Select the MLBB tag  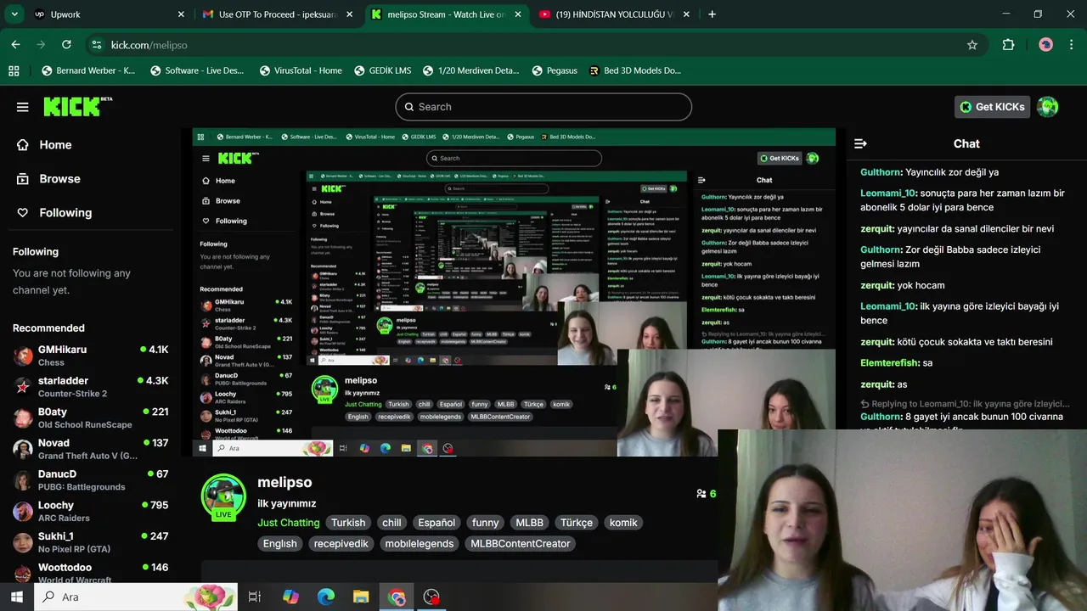[x=530, y=523]
